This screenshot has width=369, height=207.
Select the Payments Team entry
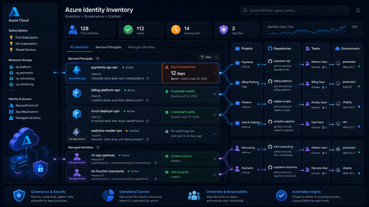(316, 170)
